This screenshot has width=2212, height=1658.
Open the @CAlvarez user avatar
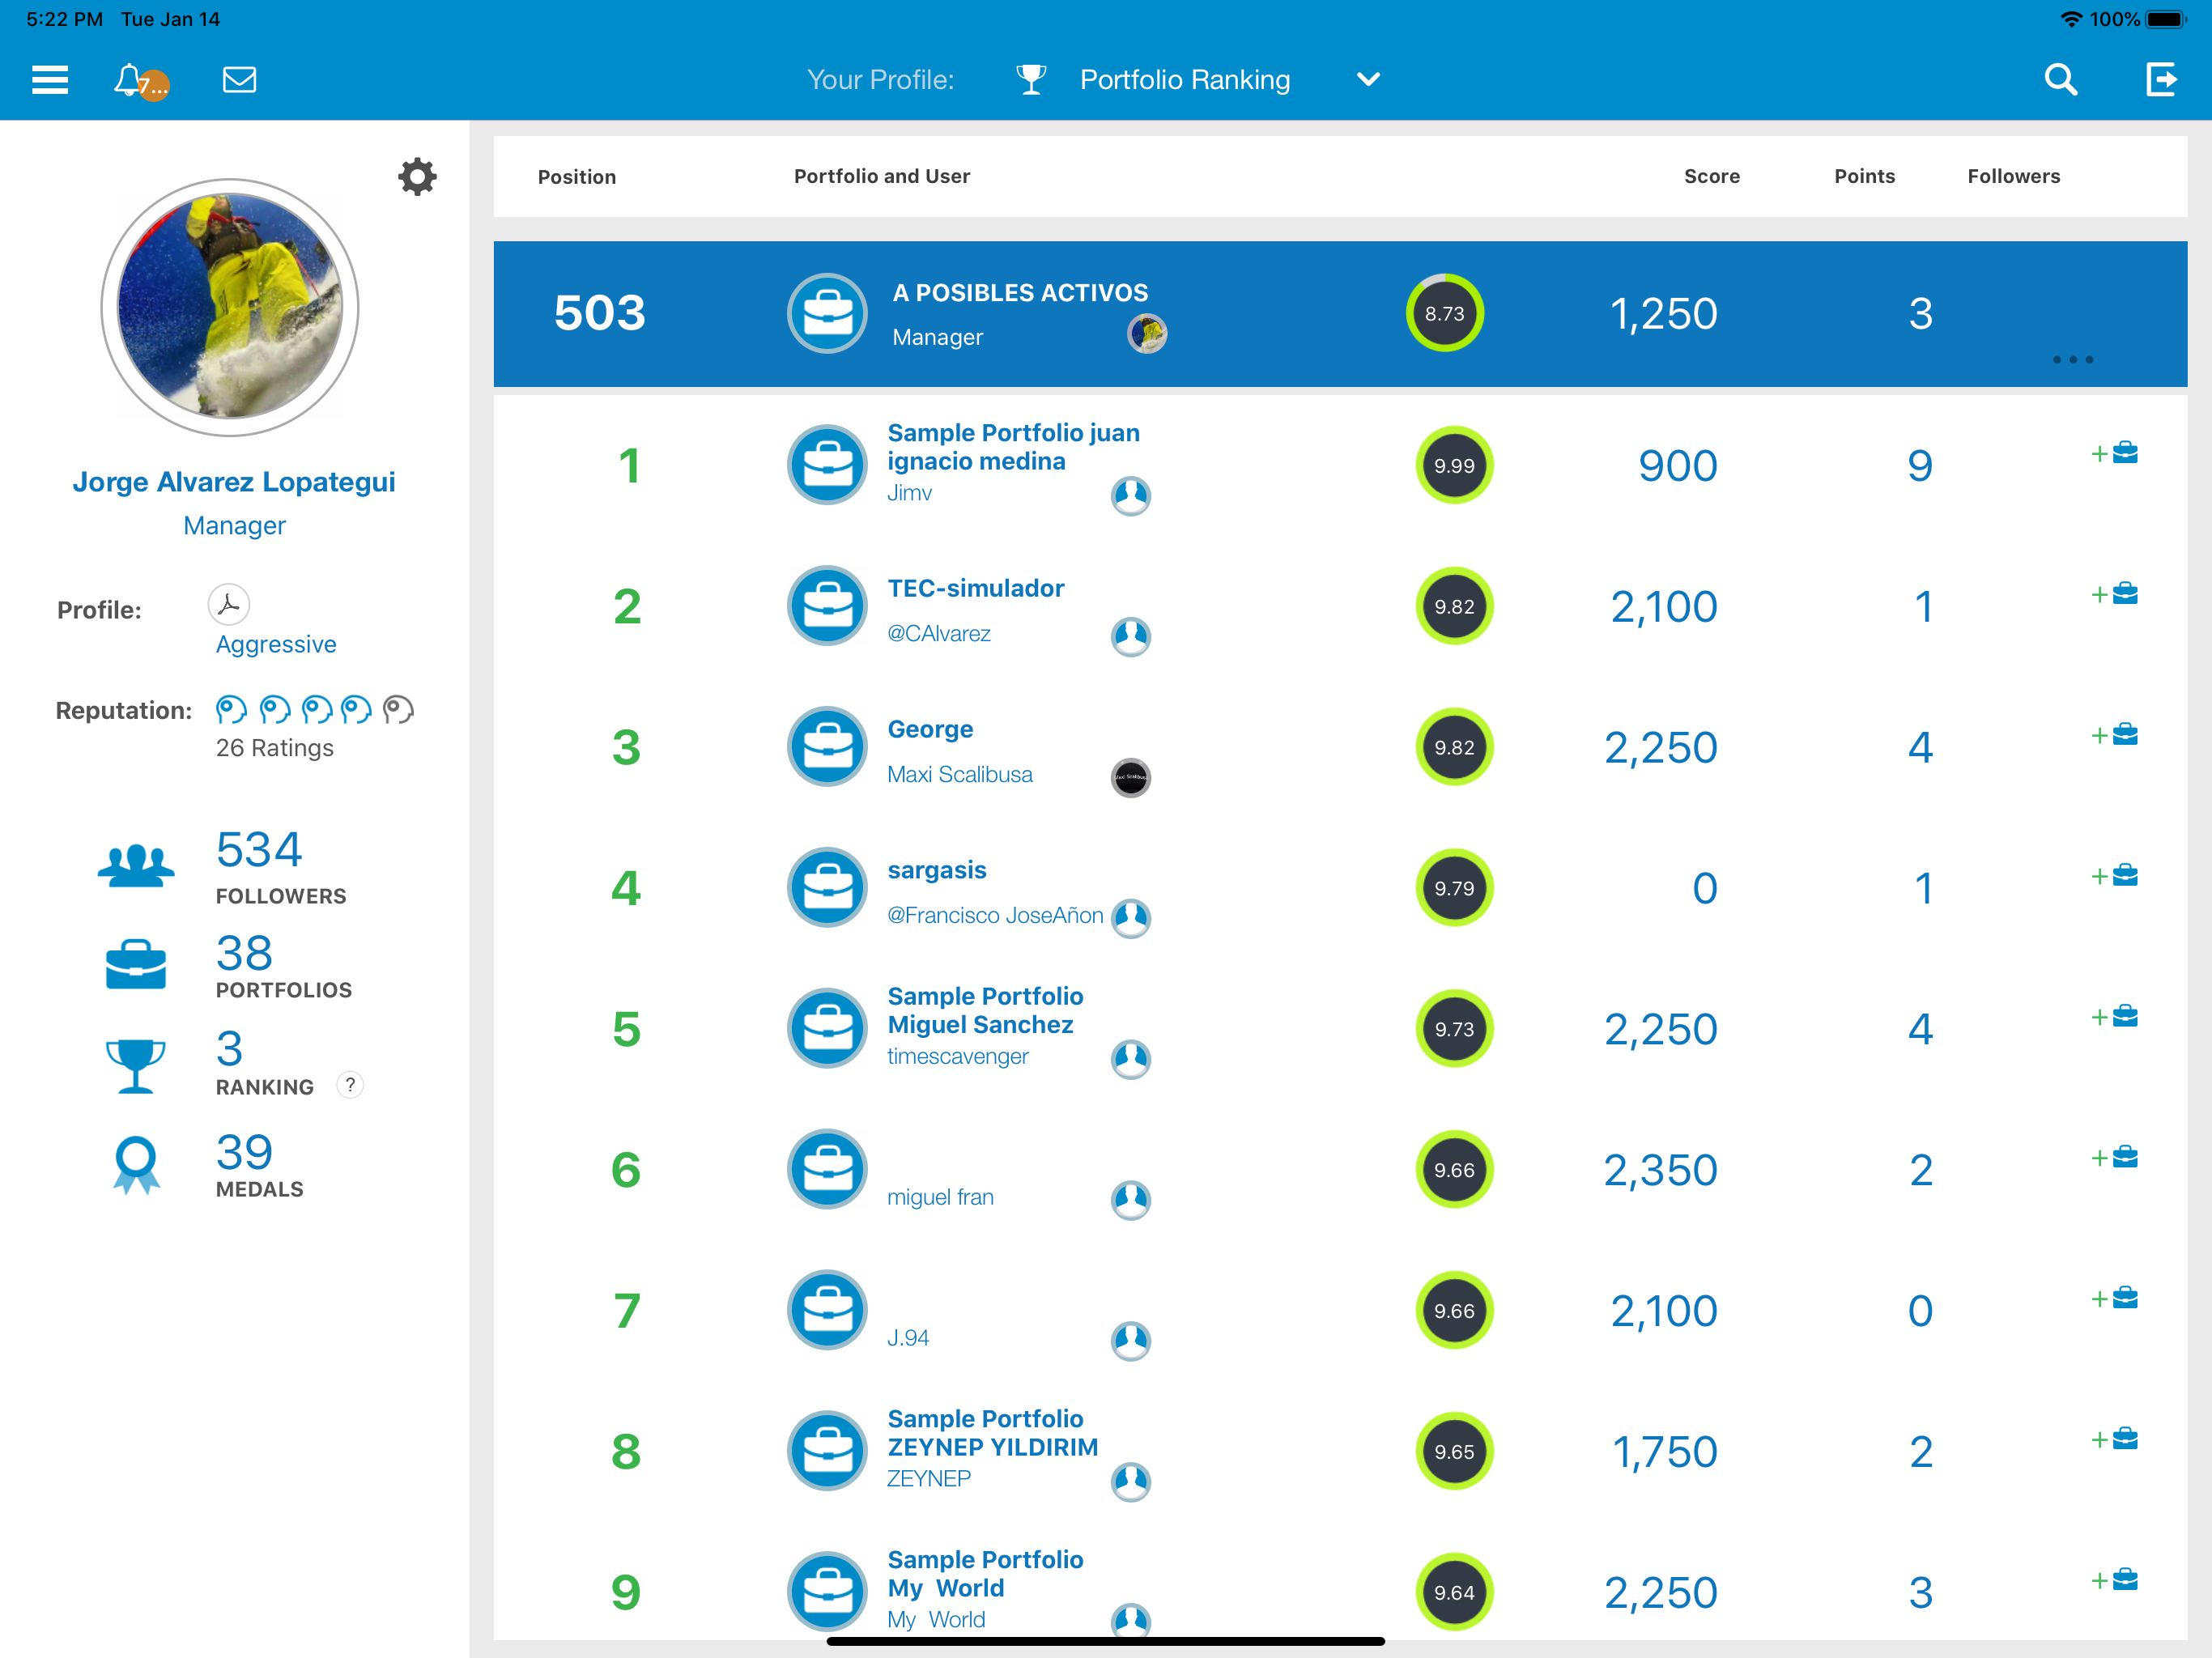pos(1131,637)
